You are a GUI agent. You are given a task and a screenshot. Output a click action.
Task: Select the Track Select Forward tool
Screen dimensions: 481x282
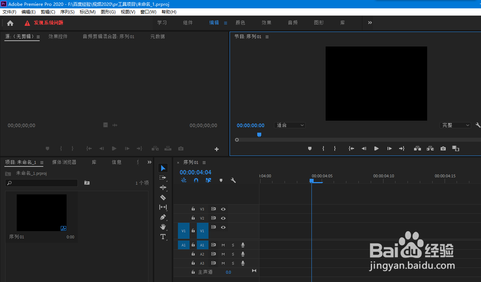(x=163, y=178)
